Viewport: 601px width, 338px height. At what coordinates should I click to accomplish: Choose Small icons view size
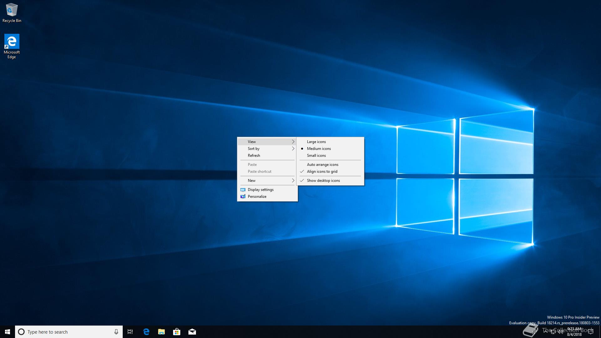click(316, 156)
